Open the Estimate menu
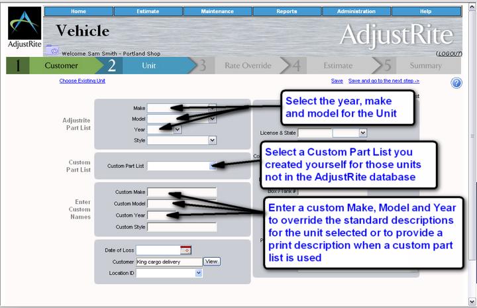477x308 pixels. pos(148,11)
